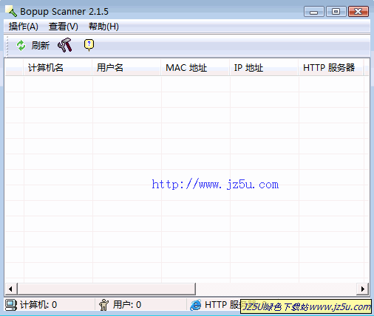The height and width of the screenshot is (316, 374).
Task: Open the 帮助(H) menu
Action: pos(103,27)
